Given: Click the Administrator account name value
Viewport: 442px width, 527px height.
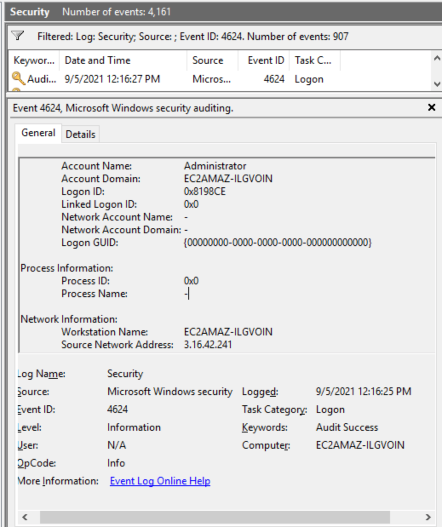Looking at the screenshot, I should [215, 166].
